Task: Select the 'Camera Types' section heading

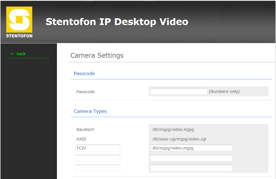Action: pos(90,111)
